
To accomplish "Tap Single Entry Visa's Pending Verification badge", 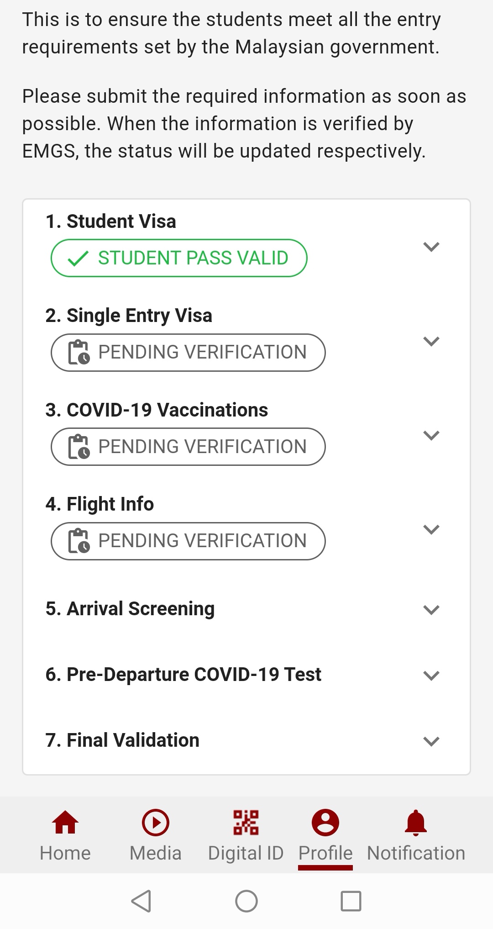I will [188, 353].
